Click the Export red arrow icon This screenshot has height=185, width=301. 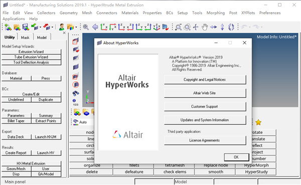coord(47,27)
